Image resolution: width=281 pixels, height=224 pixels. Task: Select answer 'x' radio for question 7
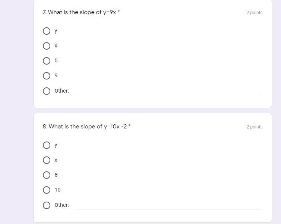[47, 46]
